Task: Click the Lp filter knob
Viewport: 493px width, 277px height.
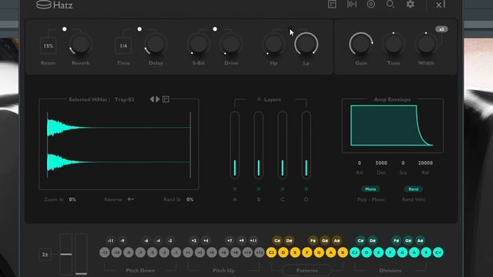Action: click(306, 44)
